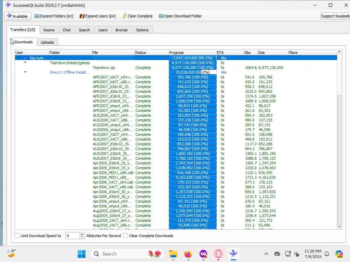Image resolution: width=350 pixels, height=262 pixels.
Task: Toggle Expand Users [on] button
Action: (x=97, y=16)
